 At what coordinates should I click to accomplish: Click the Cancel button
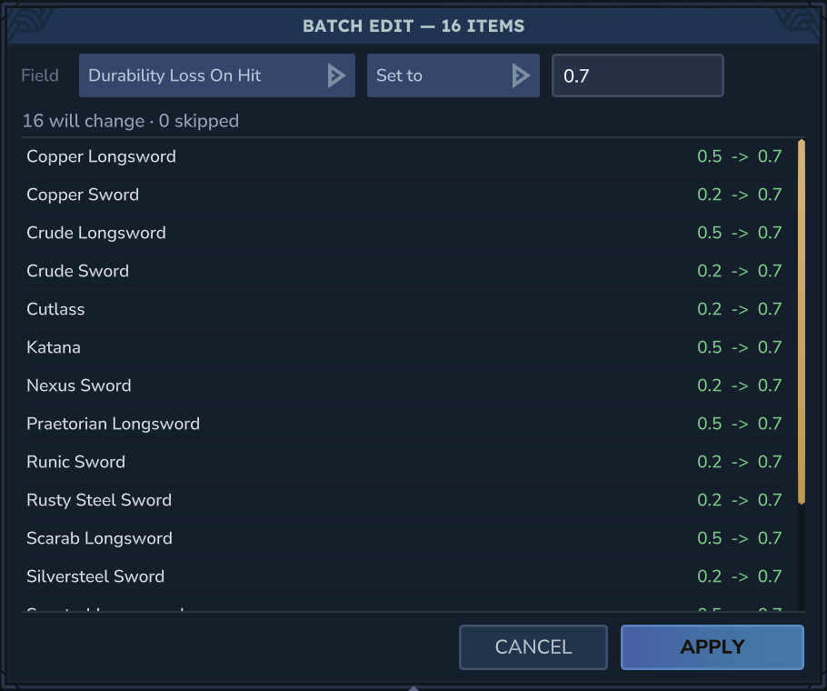click(x=533, y=647)
